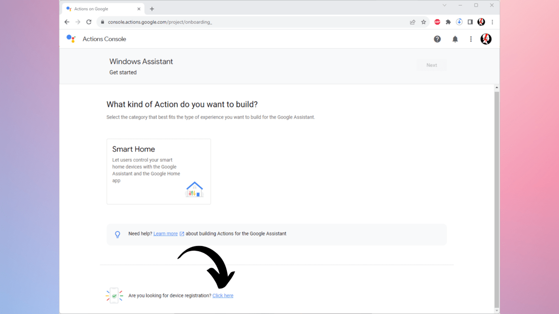Select the Actions on Google tab
Screen dimensions: 559x314
(x=103, y=9)
